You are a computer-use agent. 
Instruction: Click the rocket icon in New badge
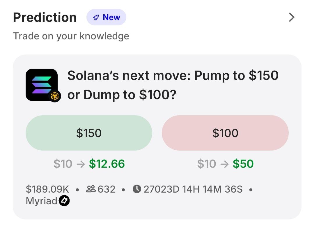pyautogui.click(x=96, y=18)
